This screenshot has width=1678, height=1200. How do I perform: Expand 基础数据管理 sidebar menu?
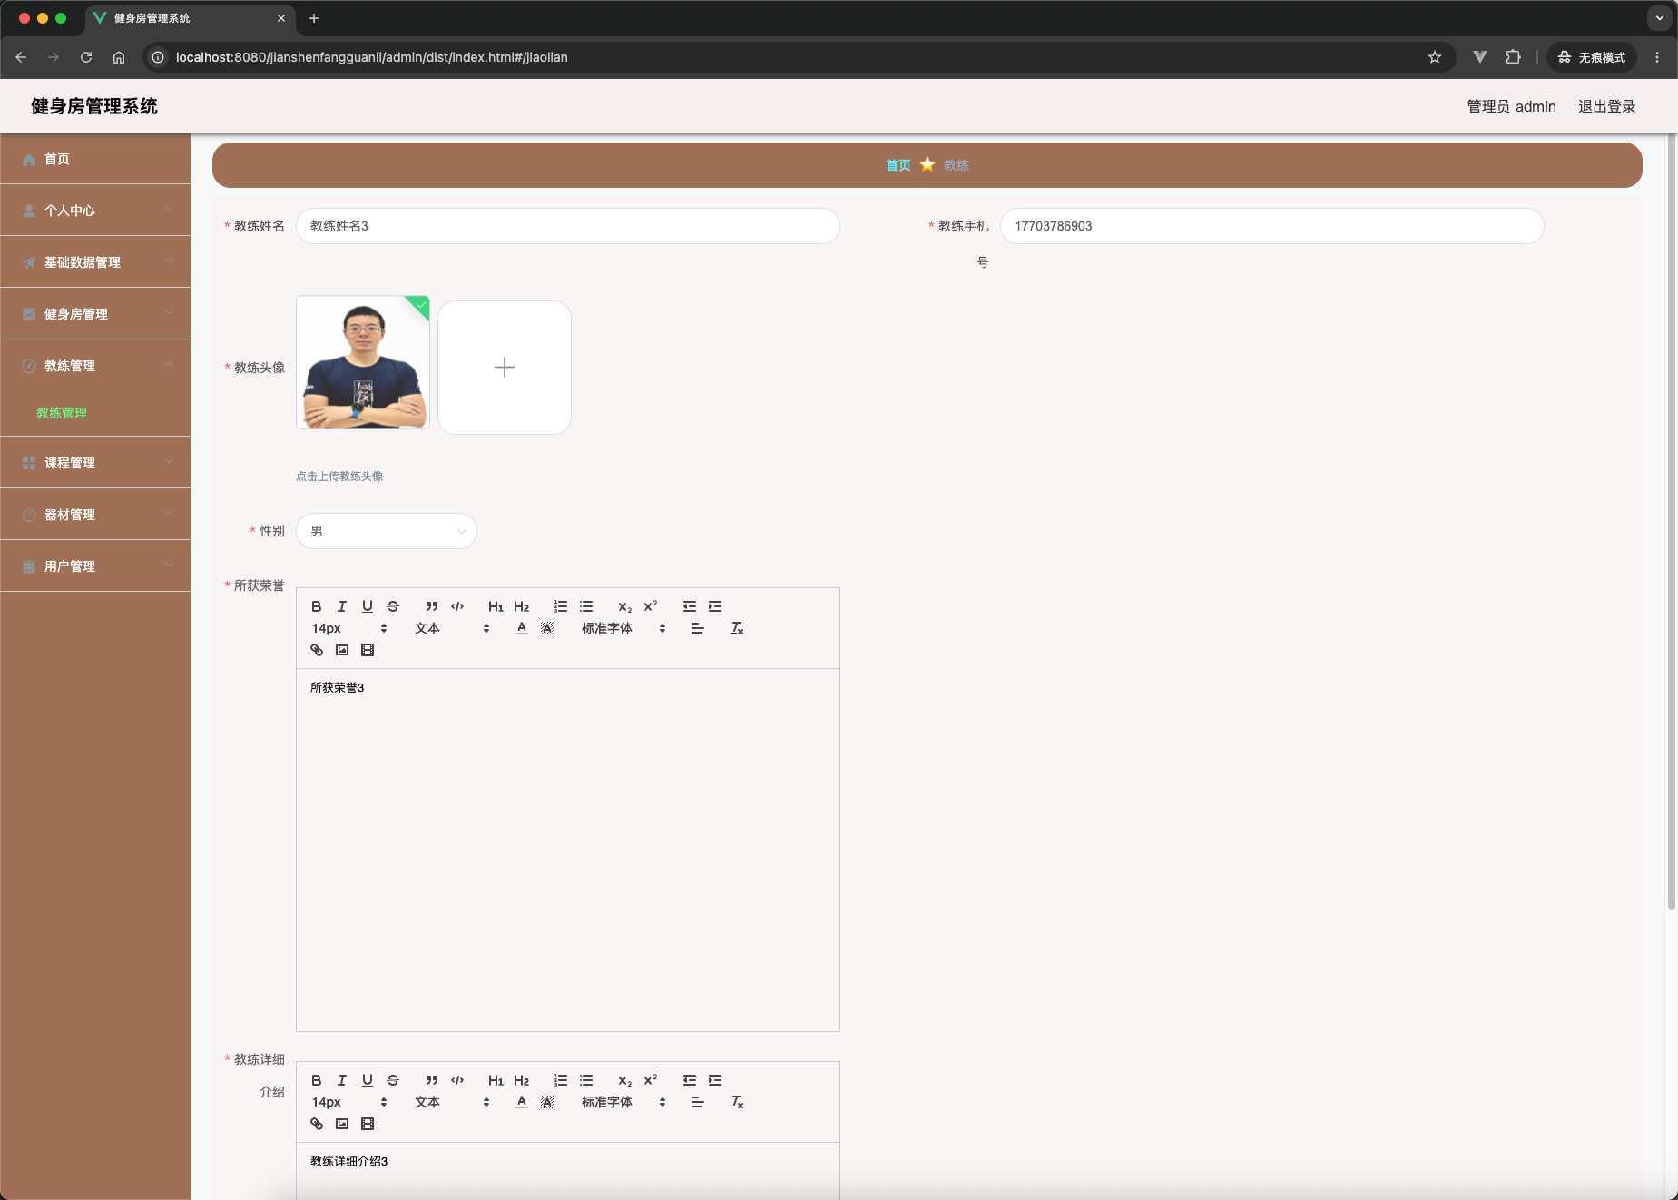point(95,262)
